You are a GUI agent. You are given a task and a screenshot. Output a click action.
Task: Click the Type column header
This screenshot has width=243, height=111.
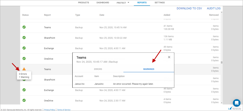pos(78,15)
